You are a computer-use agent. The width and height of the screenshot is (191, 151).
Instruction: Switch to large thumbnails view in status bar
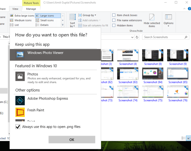(x=189, y=138)
